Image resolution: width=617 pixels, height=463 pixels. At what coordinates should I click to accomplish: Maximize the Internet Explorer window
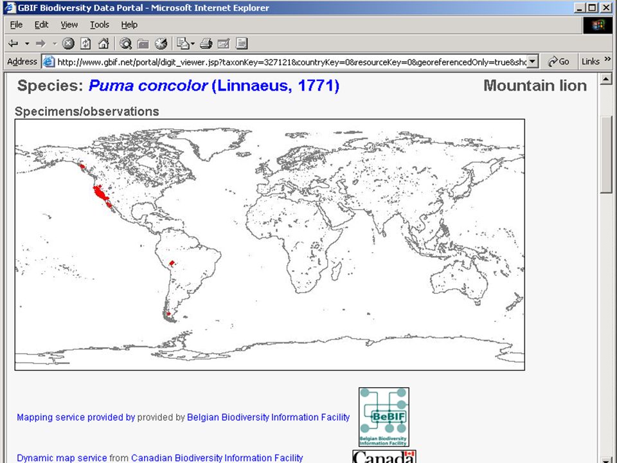coord(592,8)
